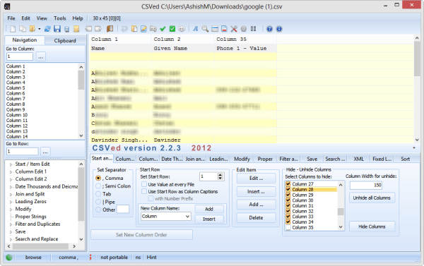Click the wrench and screwdriver tools icon
The width and height of the screenshot is (424, 266).
234,29
